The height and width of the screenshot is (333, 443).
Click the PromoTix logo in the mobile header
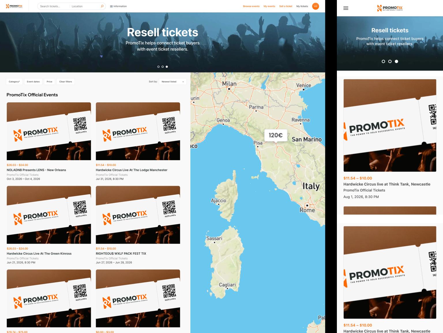click(390, 8)
